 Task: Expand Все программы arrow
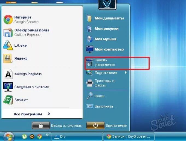[49, 114]
